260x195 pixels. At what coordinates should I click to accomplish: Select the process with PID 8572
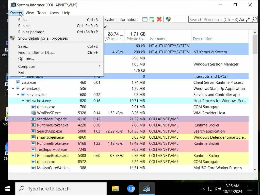[128, 162]
